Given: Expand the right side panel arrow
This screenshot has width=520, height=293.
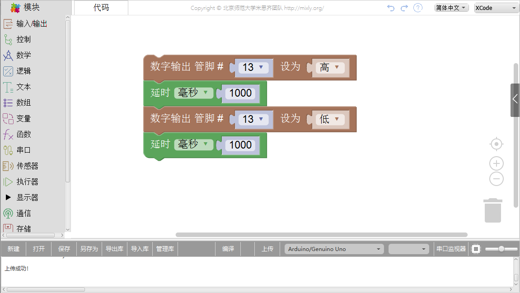Looking at the screenshot, I should pos(515,100).
